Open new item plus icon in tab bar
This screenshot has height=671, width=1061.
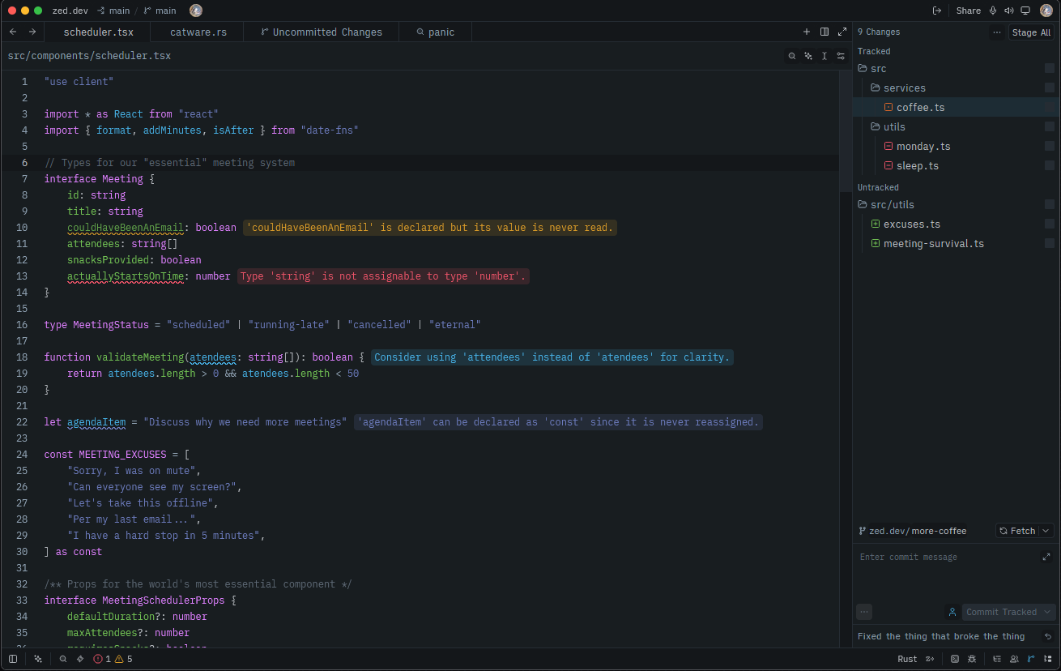tap(807, 32)
